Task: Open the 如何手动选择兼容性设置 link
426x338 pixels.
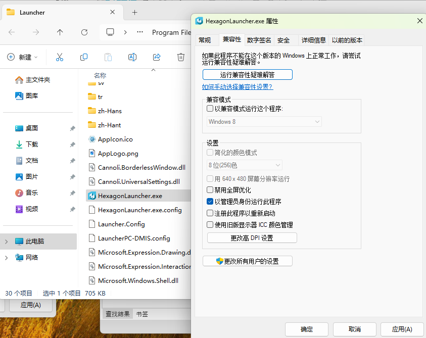Action: 238,86
